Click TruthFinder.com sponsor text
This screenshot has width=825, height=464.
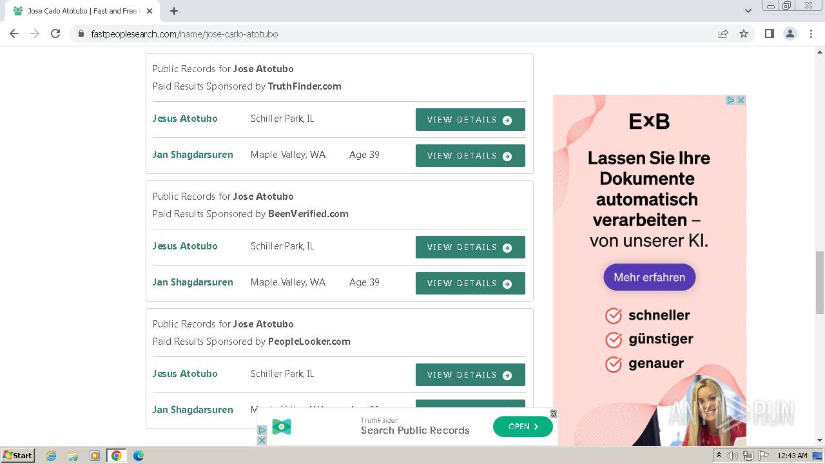(x=305, y=86)
